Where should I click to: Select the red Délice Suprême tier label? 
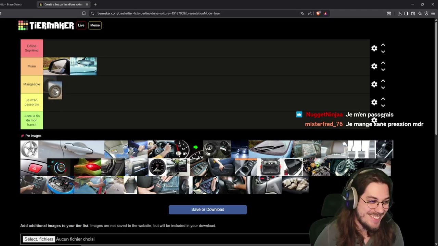point(31,48)
